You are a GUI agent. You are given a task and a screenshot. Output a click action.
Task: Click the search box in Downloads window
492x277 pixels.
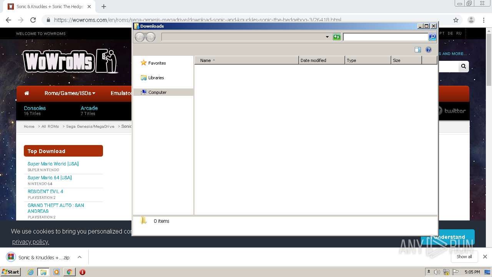[386, 37]
